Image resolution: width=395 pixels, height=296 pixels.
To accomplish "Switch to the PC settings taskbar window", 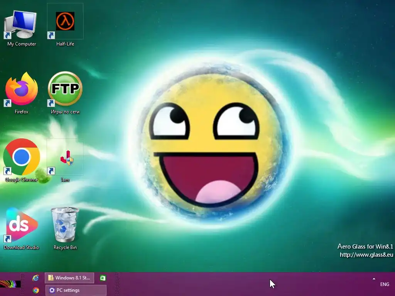I will coord(76,290).
